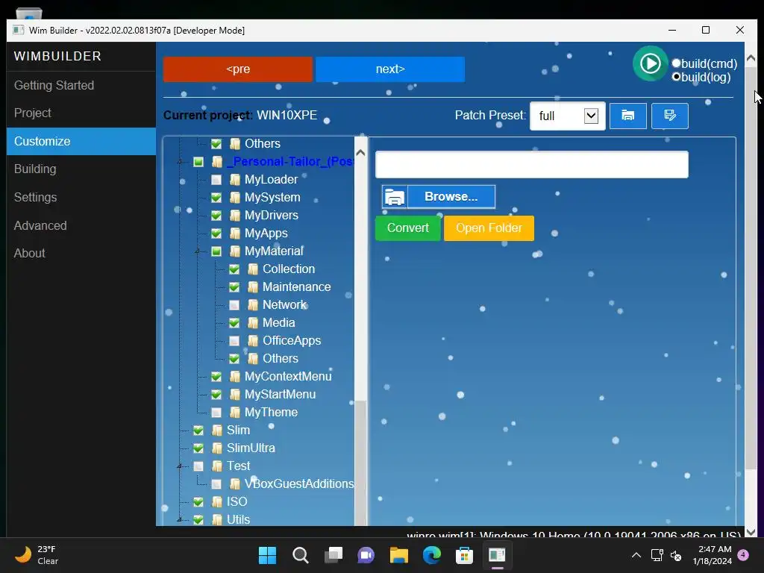This screenshot has width=764, height=573.
Task: Click the main page scrollbar down arrow
Action: click(x=751, y=532)
